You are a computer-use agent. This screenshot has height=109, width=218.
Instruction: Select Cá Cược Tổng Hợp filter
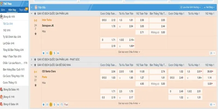pyautogui.click(x=13, y=76)
